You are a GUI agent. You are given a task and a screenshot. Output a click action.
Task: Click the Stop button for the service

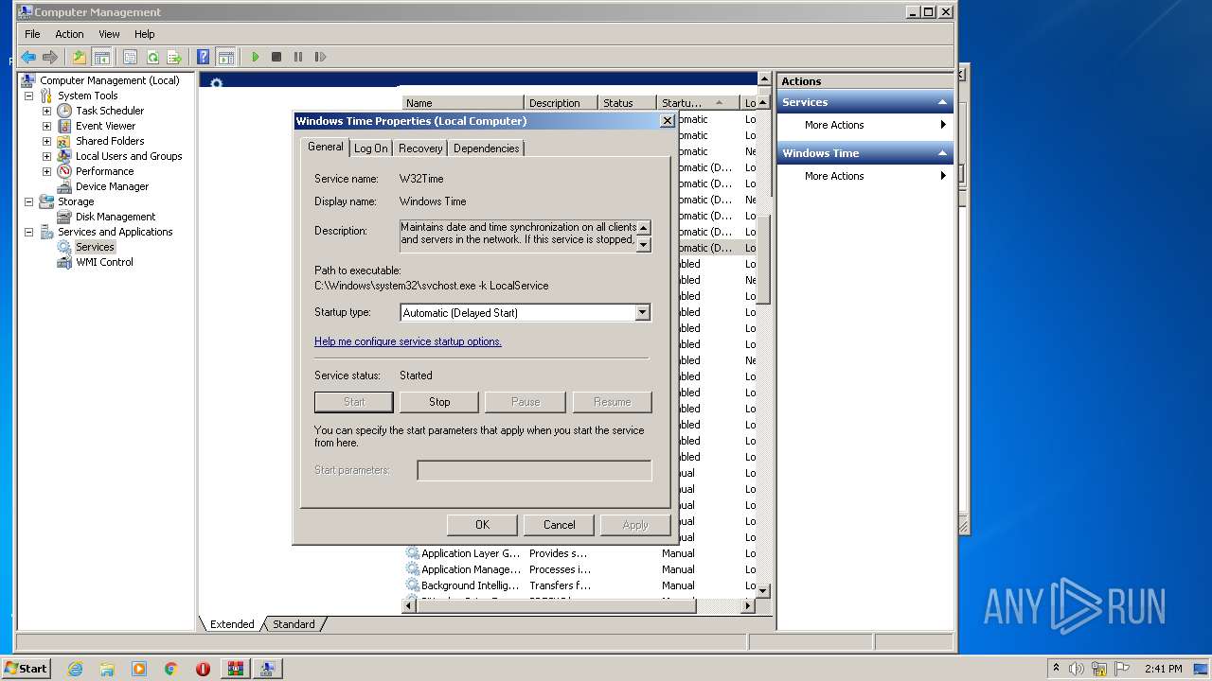click(439, 402)
